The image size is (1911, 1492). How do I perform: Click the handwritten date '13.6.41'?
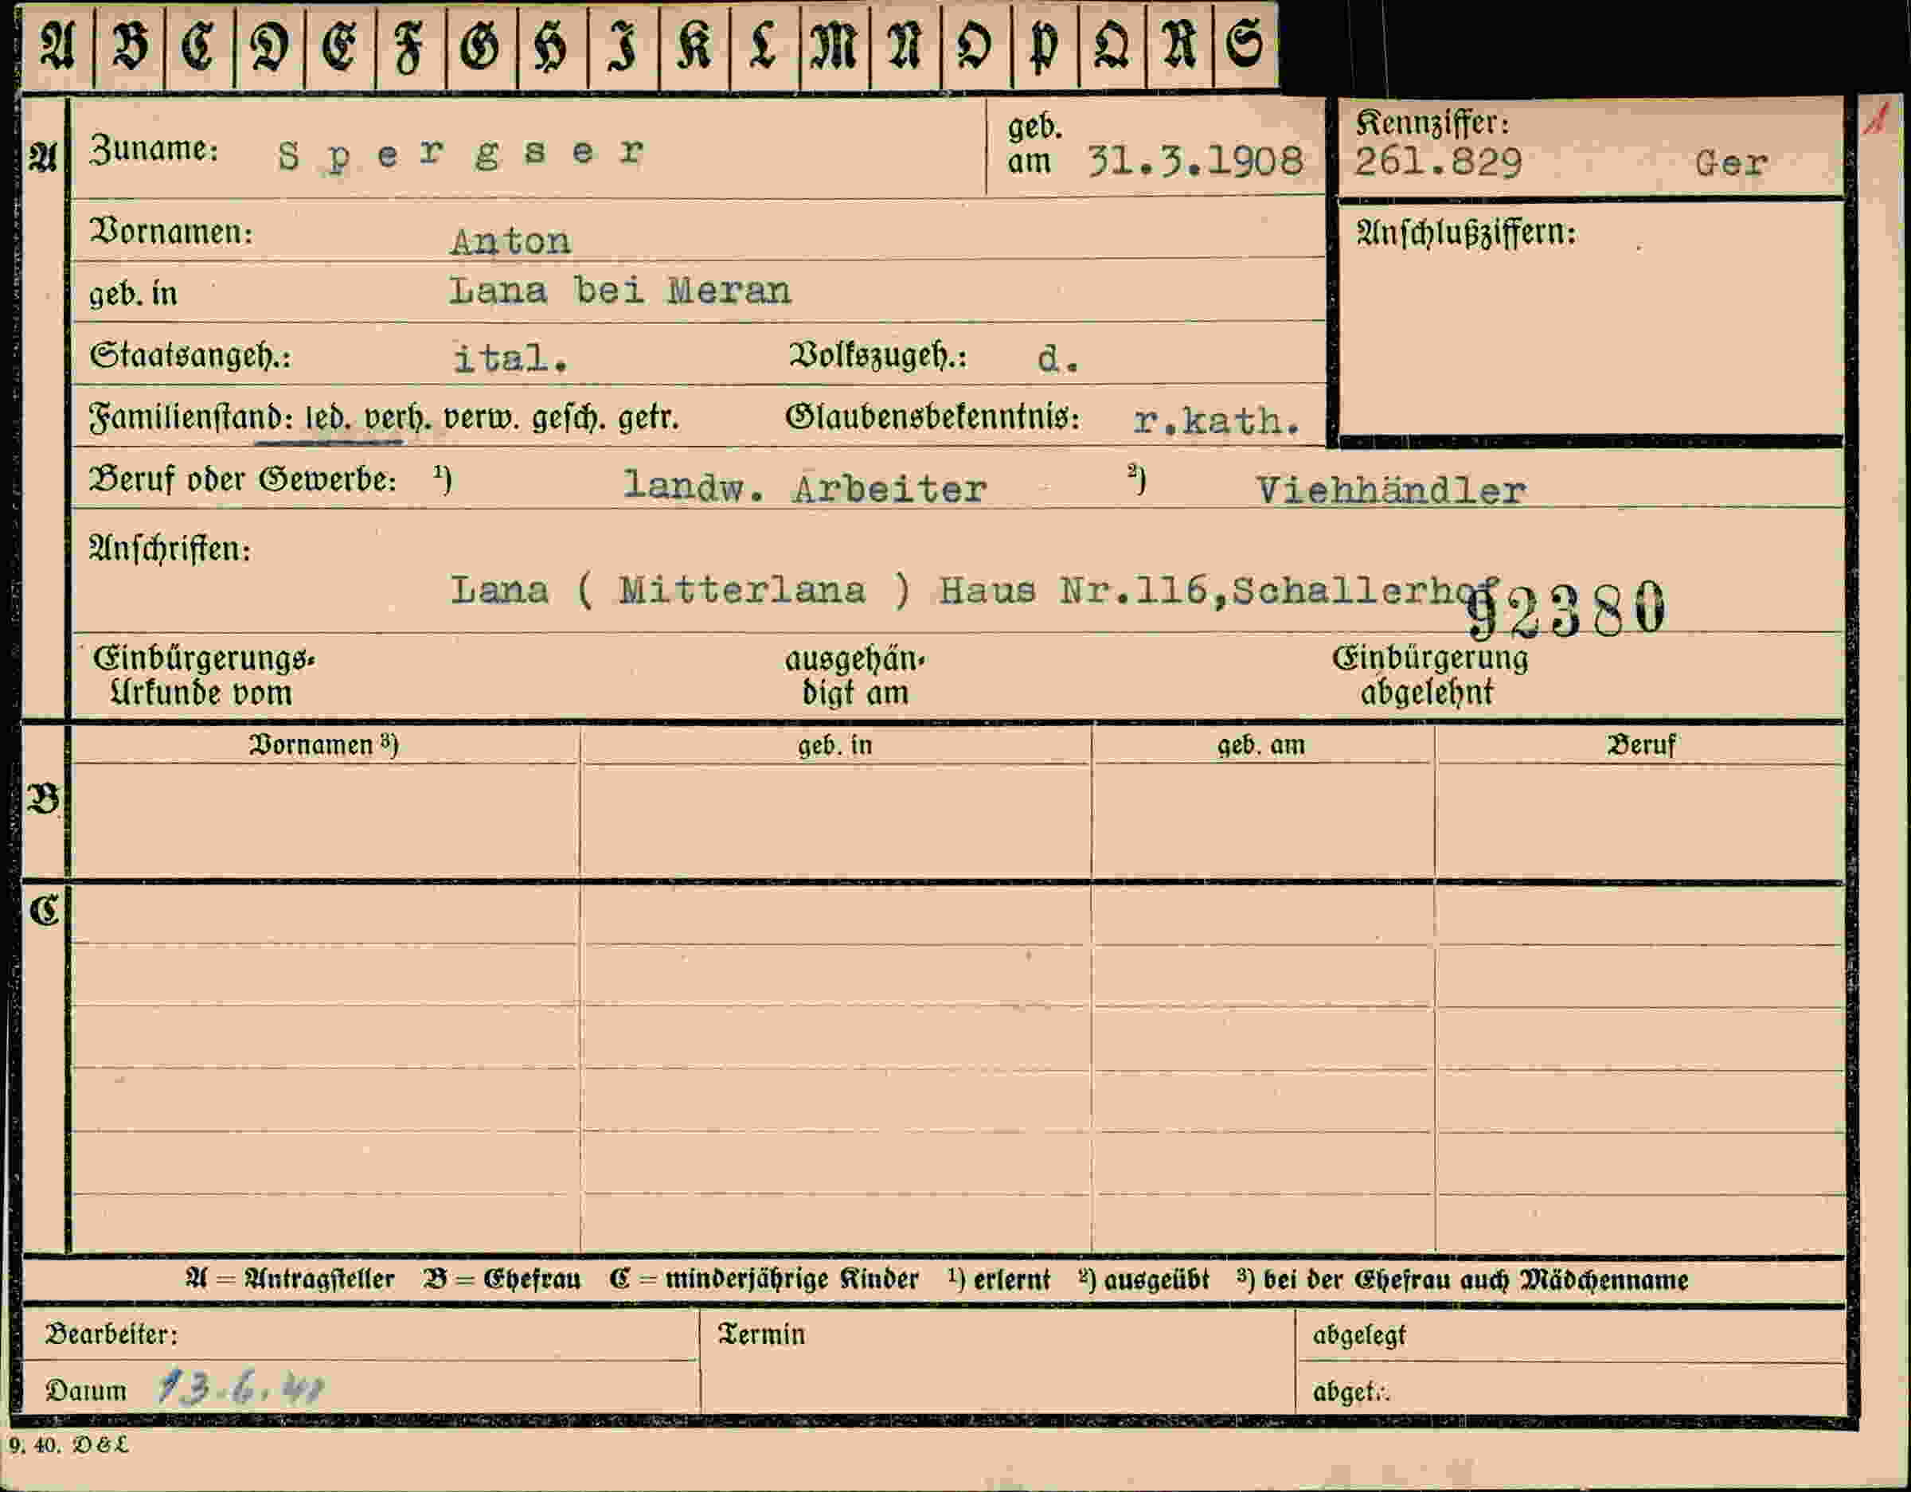click(x=240, y=1388)
